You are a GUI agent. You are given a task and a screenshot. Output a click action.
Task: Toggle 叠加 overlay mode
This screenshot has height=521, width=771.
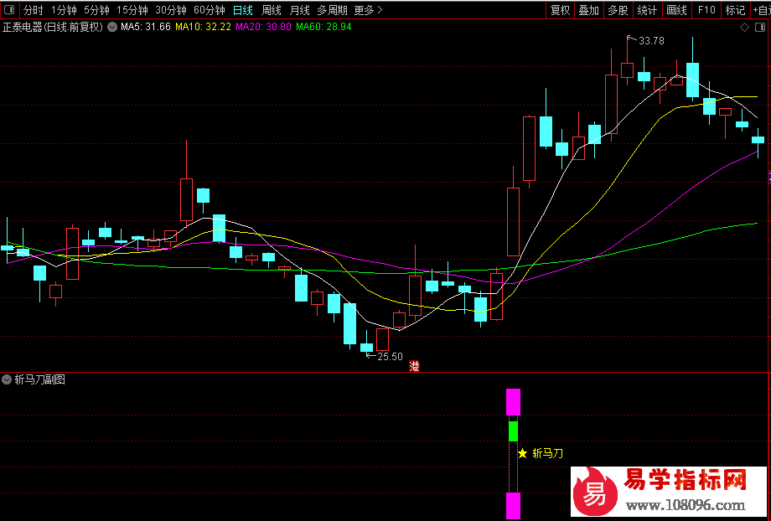pos(588,10)
